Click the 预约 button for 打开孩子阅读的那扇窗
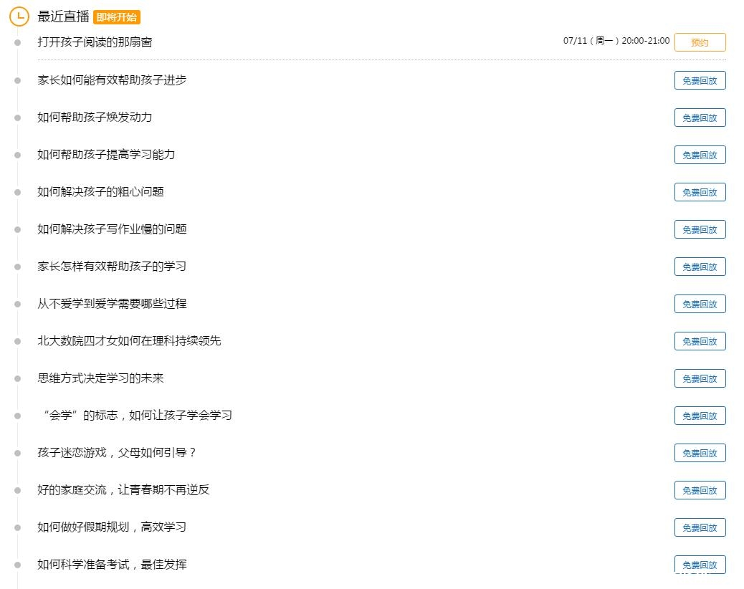This screenshot has height=589, width=744. tap(700, 42)
